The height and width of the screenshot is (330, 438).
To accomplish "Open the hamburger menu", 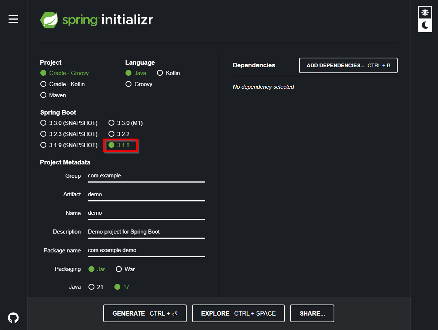I will tap(13, 19).
